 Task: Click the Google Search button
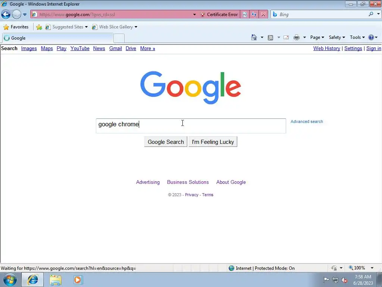click(166, 142)
